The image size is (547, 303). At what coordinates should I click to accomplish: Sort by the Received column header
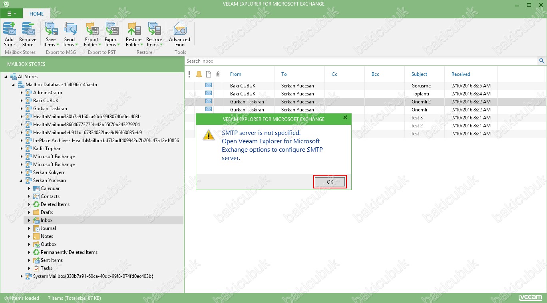tap(461, 74)
